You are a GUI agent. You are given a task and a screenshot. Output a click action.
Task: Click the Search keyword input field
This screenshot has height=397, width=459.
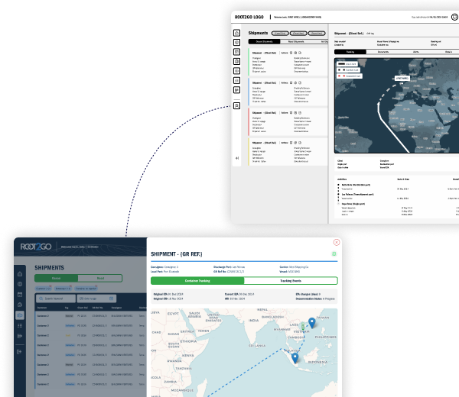point(56,299)
